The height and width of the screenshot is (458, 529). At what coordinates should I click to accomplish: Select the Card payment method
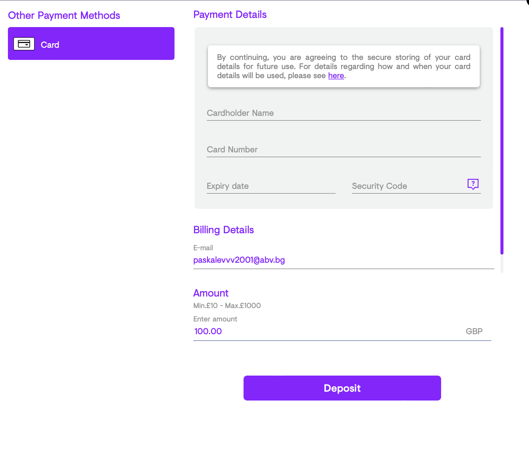pyautogui.click(x=91, y=43)
